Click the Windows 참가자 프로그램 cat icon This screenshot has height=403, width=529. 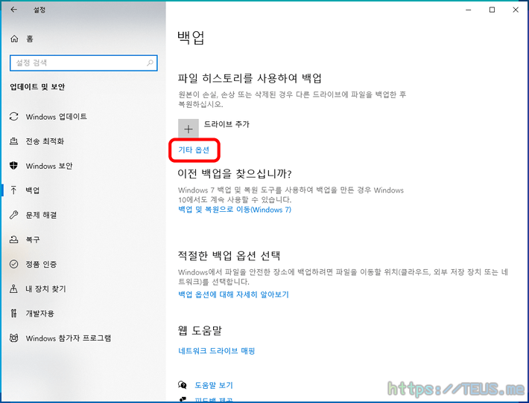click(14, 338)
